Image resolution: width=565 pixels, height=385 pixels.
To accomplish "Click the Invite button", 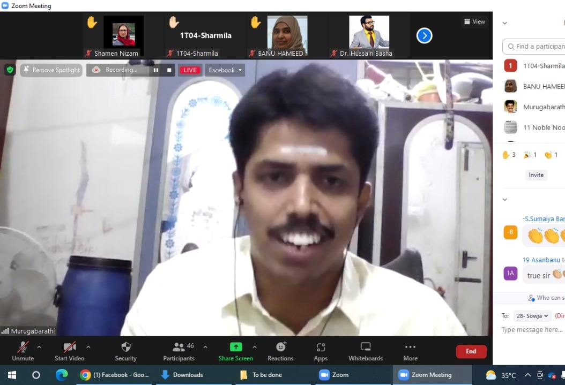I will (536, 175).
